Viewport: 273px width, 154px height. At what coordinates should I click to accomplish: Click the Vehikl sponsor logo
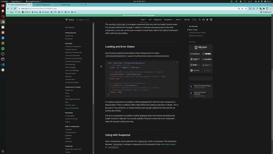[206, 54]
